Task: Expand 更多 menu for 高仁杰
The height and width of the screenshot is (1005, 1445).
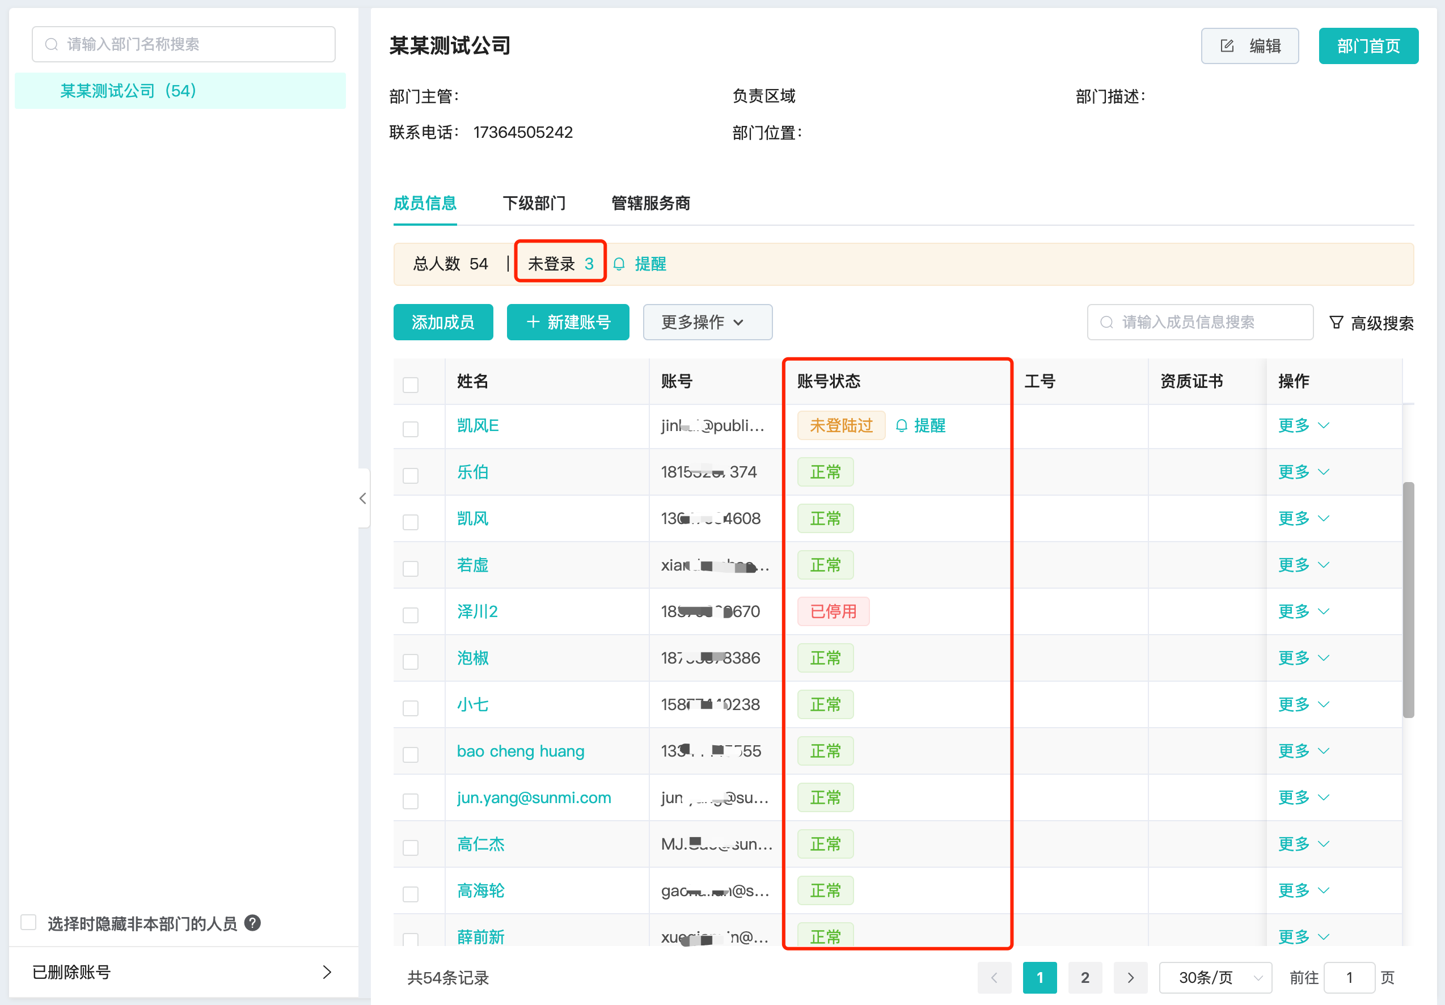Action: [x=1303, y=844]
